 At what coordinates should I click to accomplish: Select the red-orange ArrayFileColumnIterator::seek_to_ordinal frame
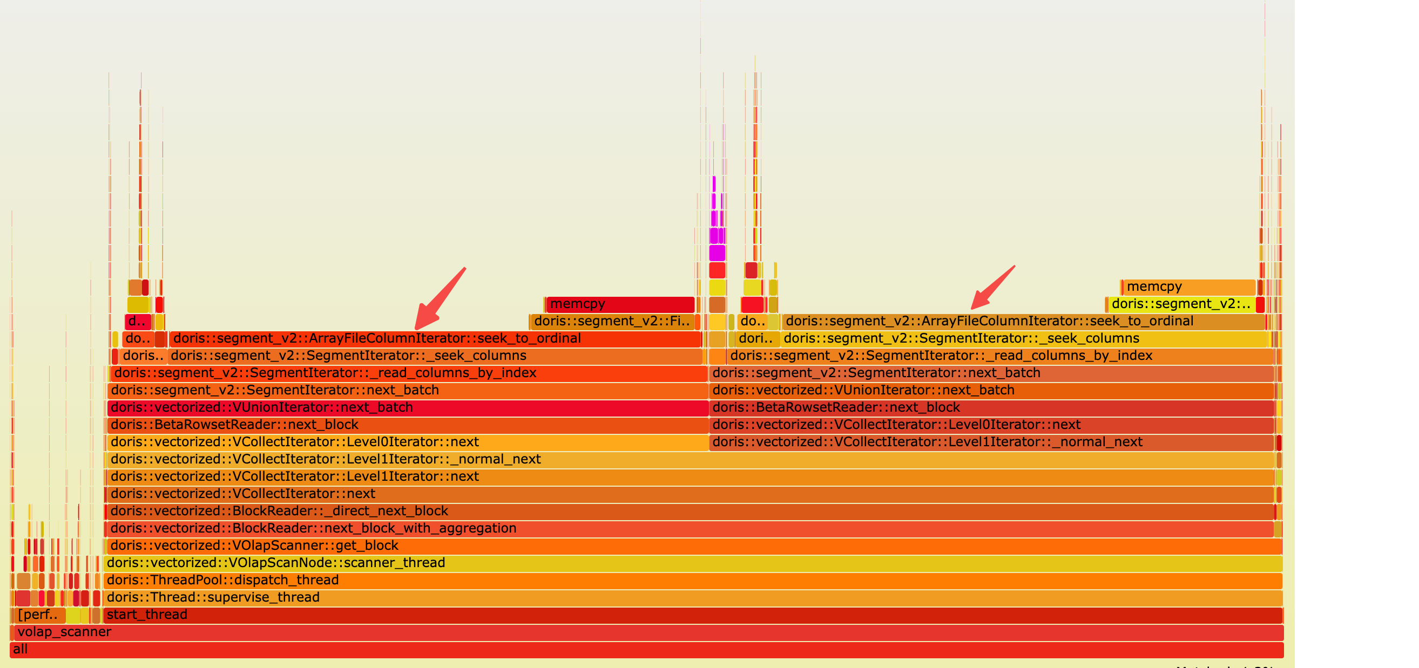(434, 338)
